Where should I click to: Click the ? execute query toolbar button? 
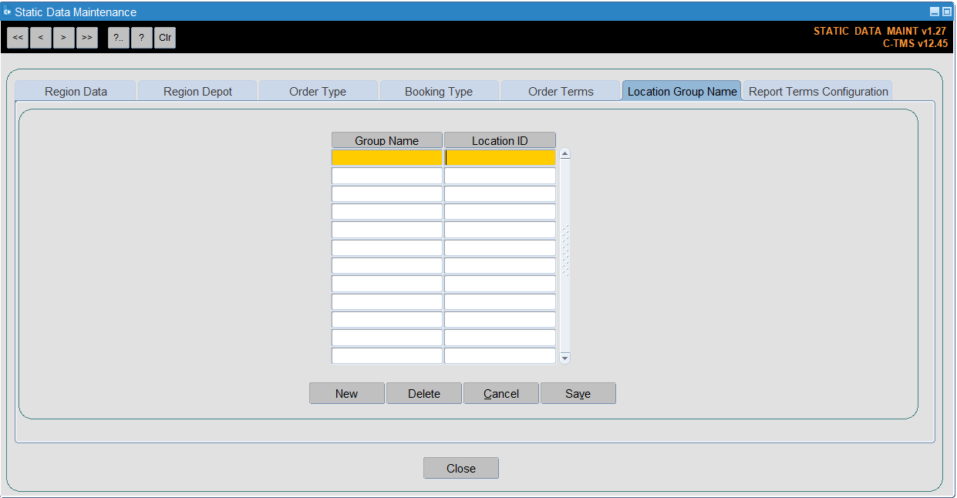(x=142, y=38)
